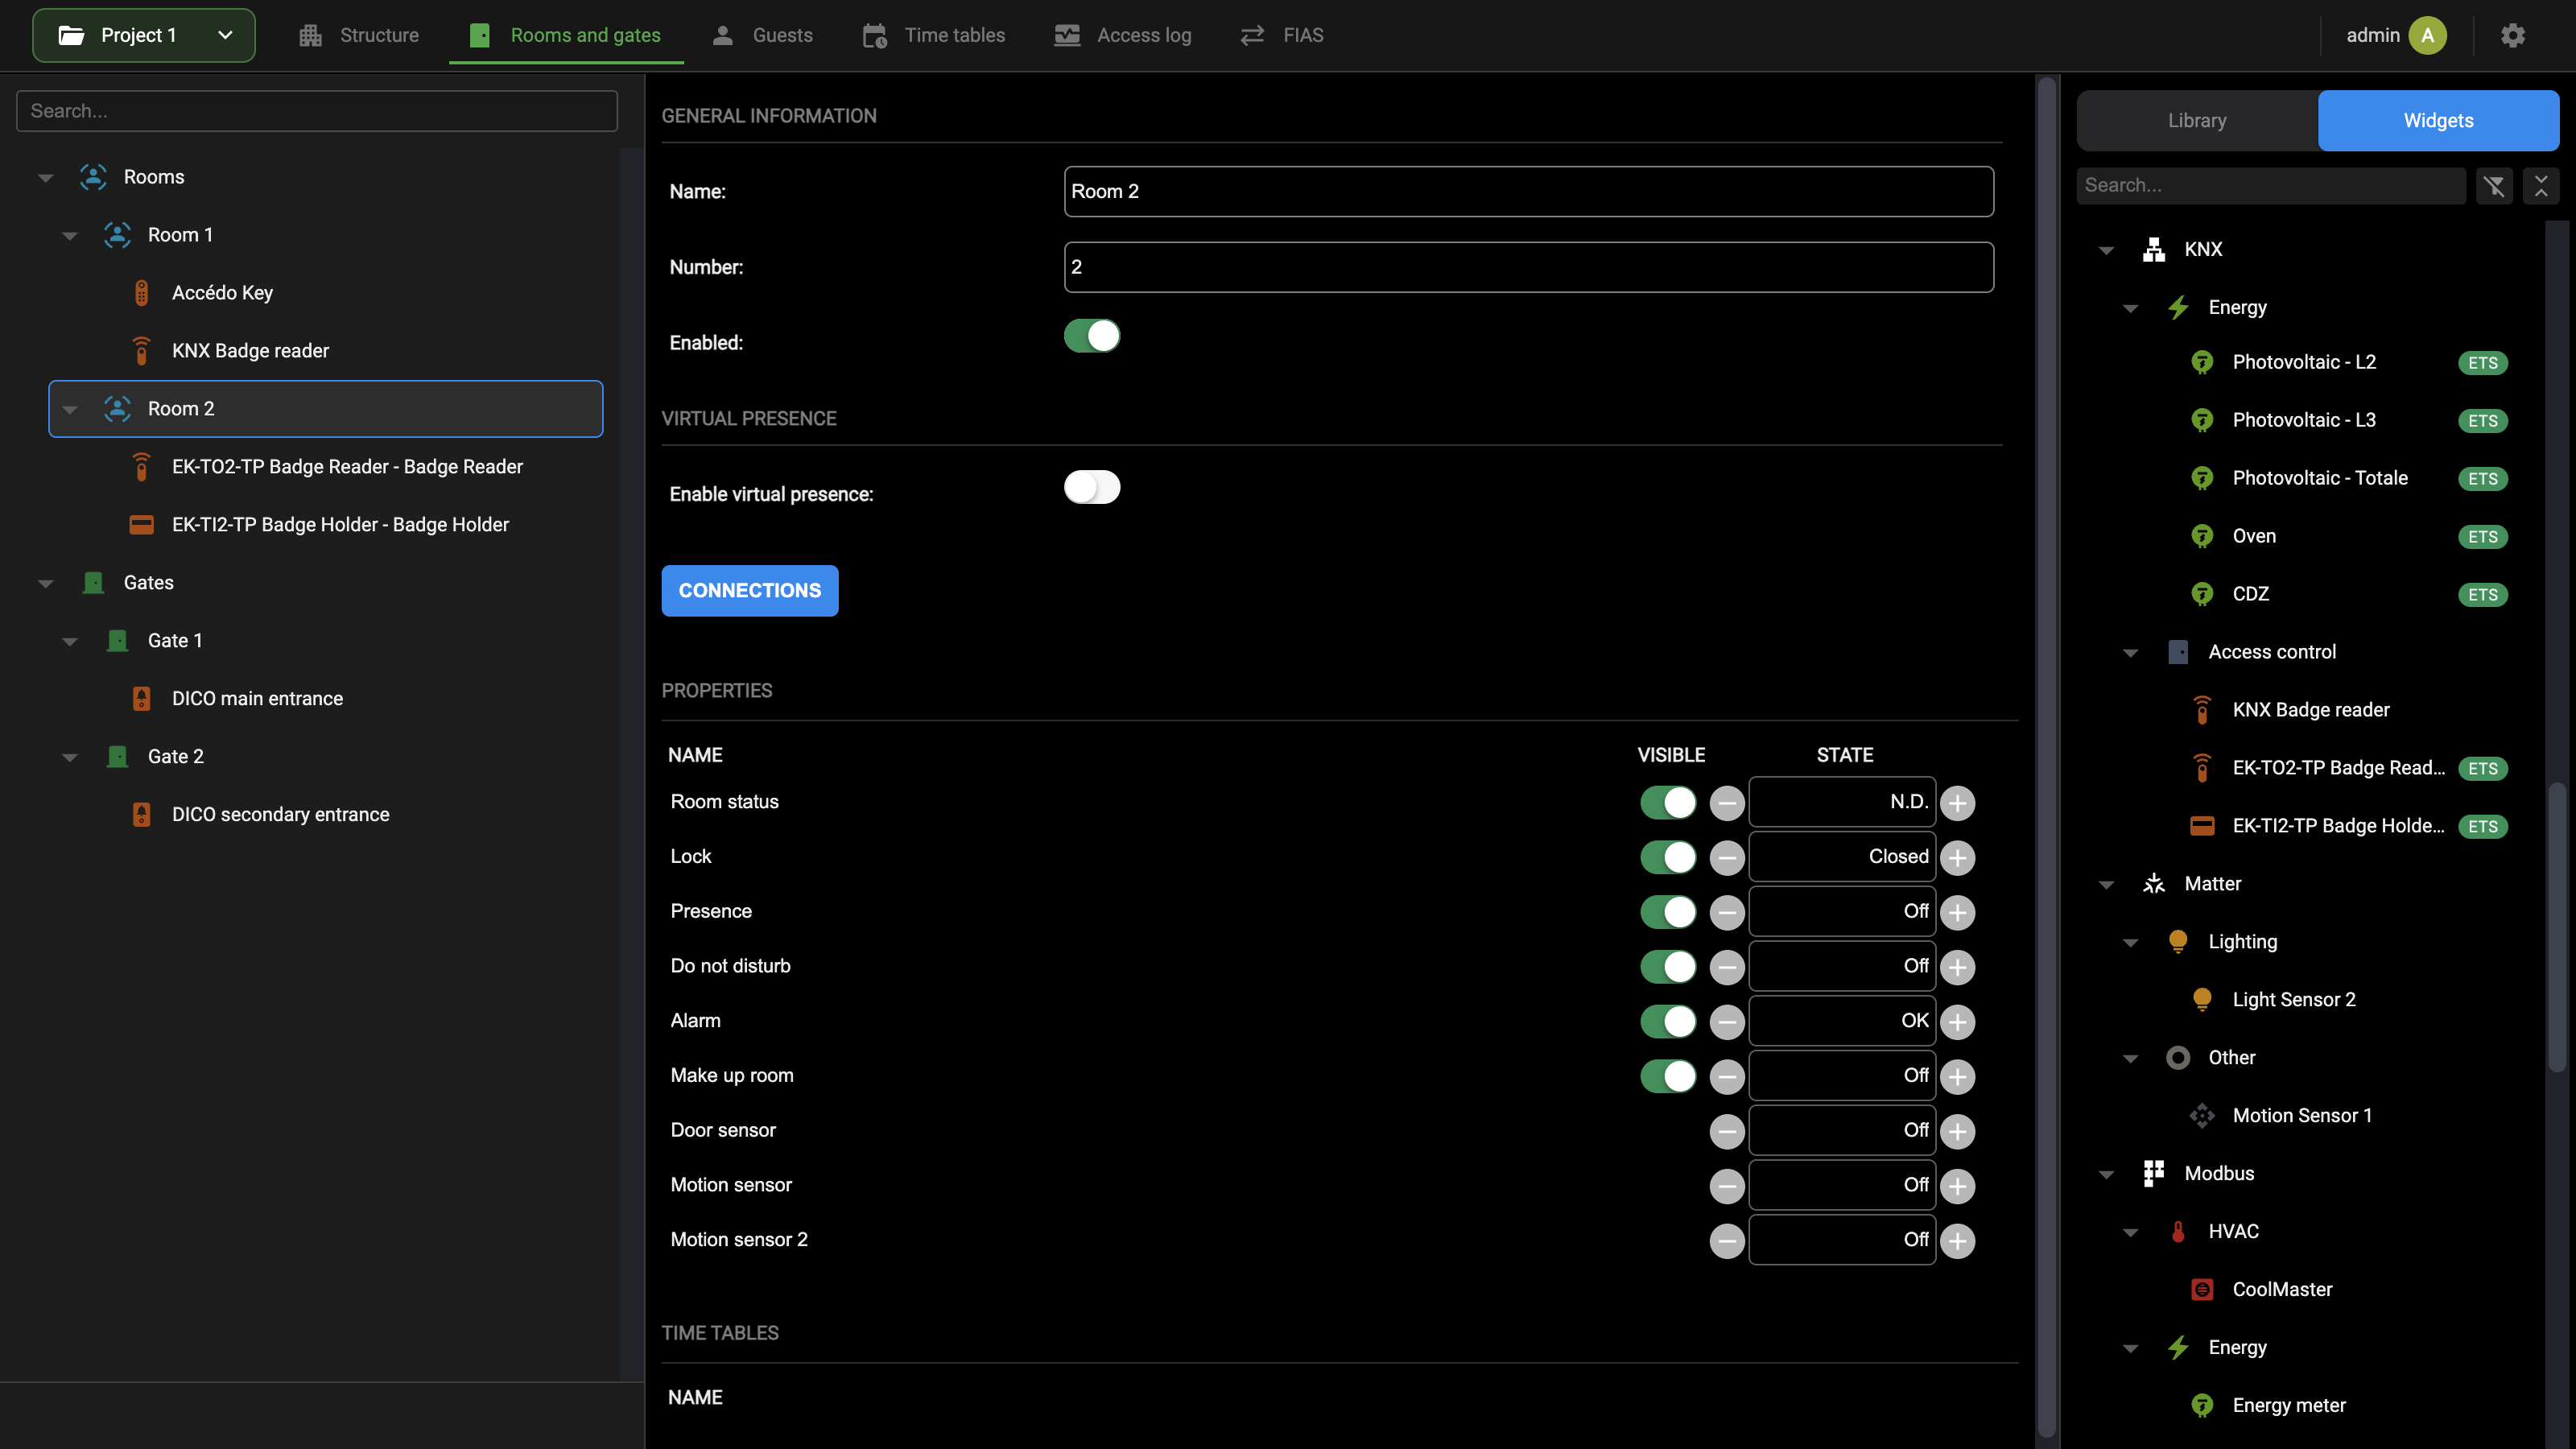Click the CONNECTIONS button
This screenshot has width=2576, height=1449.
tap(750, 591)
